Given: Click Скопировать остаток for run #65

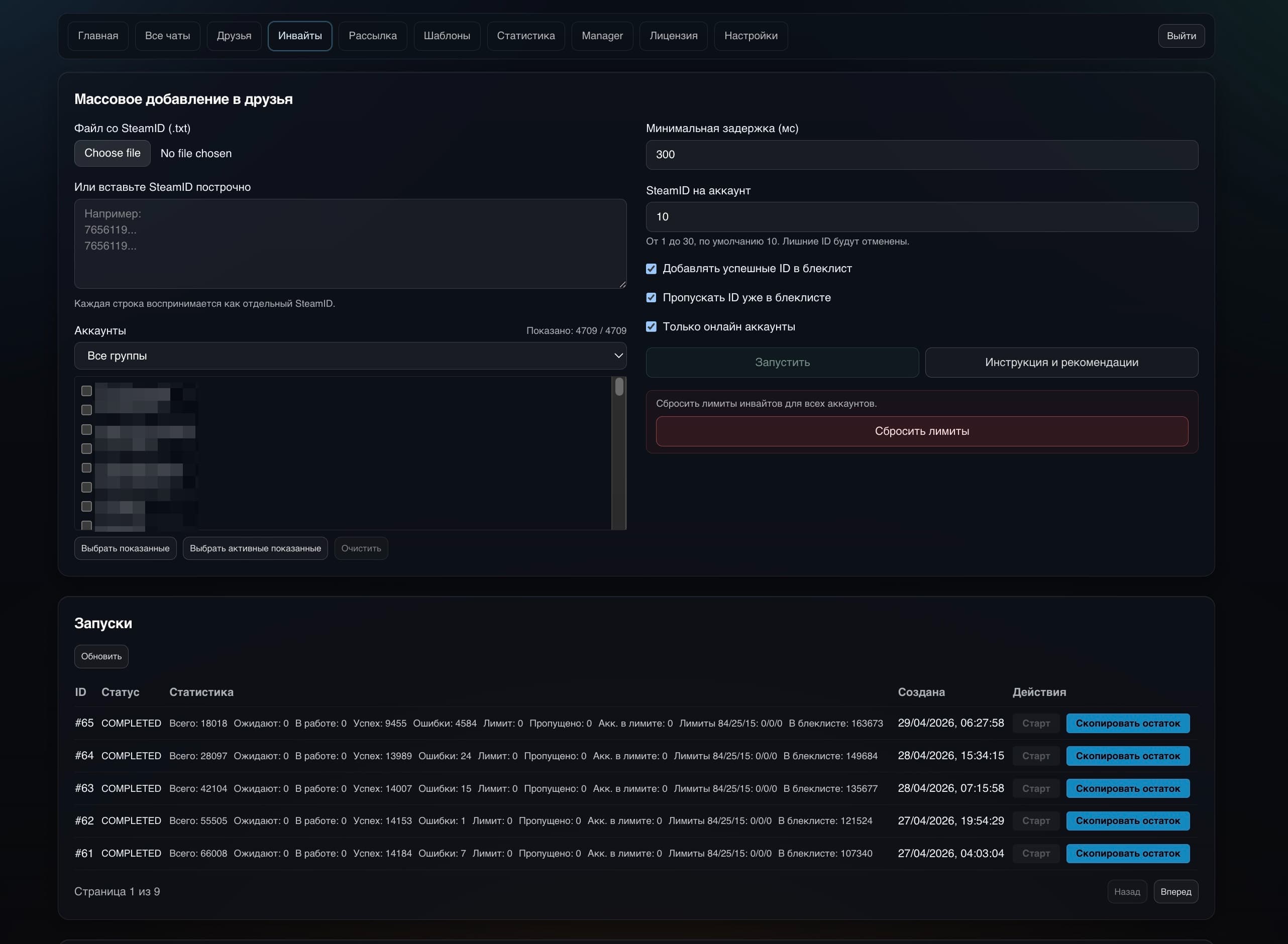Looking at the screenshot, I should point(1127,724).
